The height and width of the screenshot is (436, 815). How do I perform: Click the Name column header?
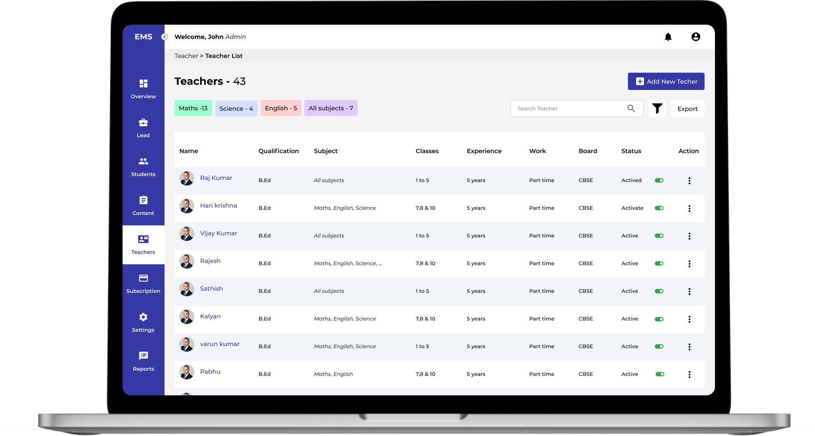click(189, 151)
